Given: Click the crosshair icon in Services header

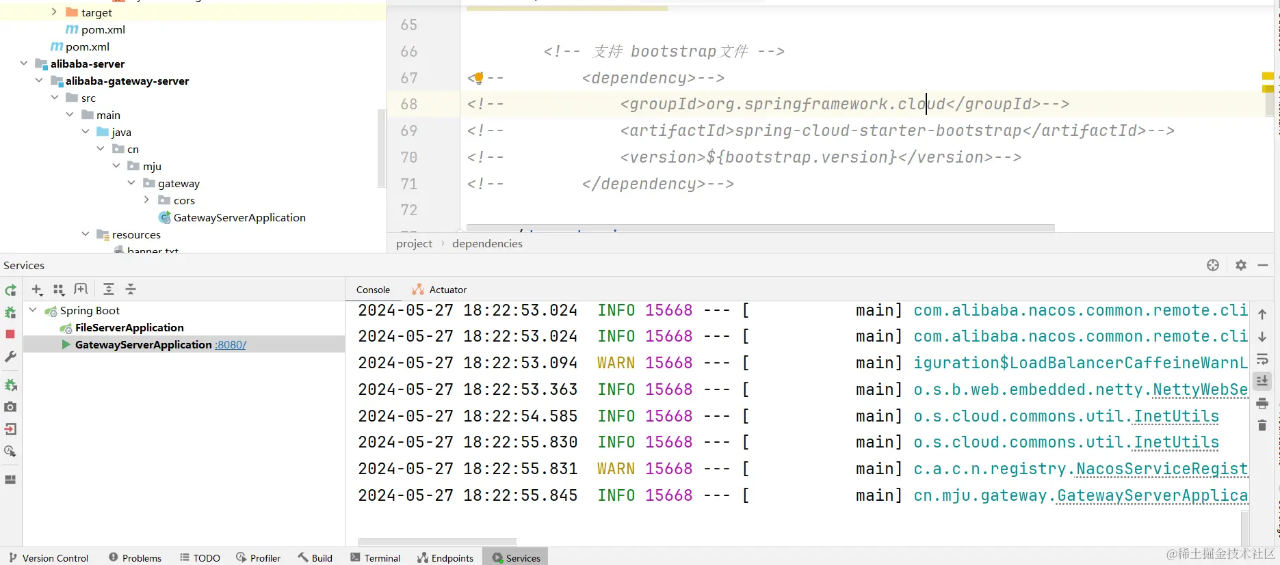Looking at the screenshot, I should [x=1213, y=265].
